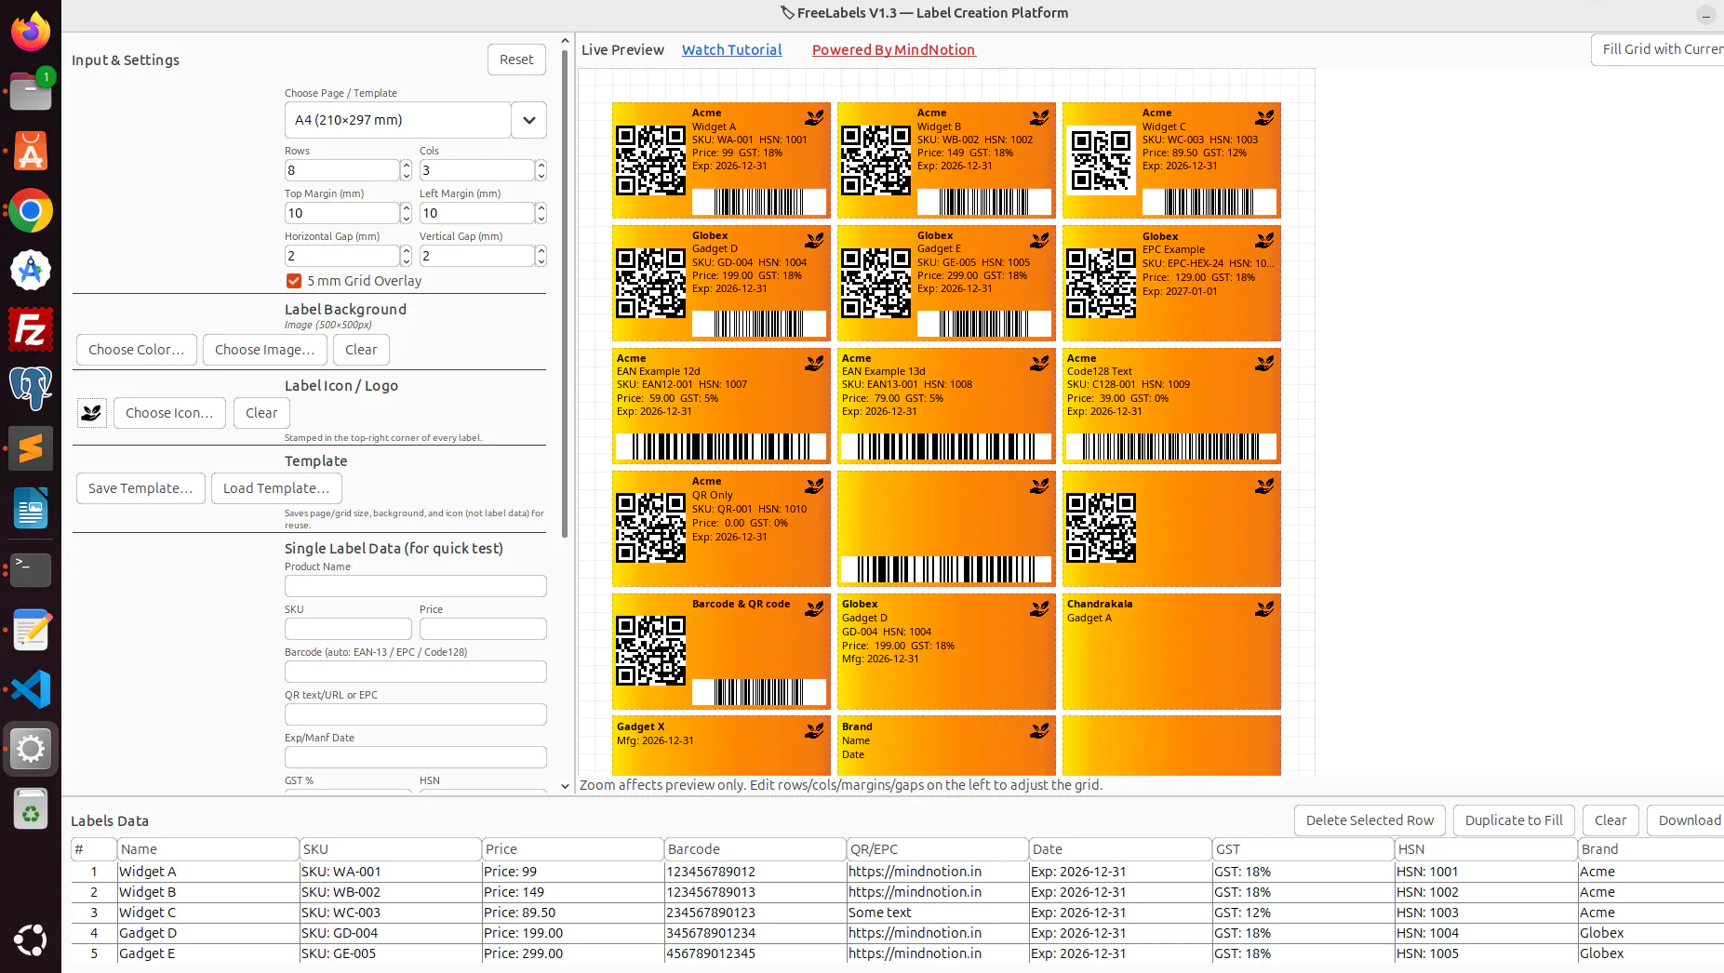1724x973 pixels.
Task: Click the Rows spinner arrows
Action: pyautogui.click(x=406, y=170)
